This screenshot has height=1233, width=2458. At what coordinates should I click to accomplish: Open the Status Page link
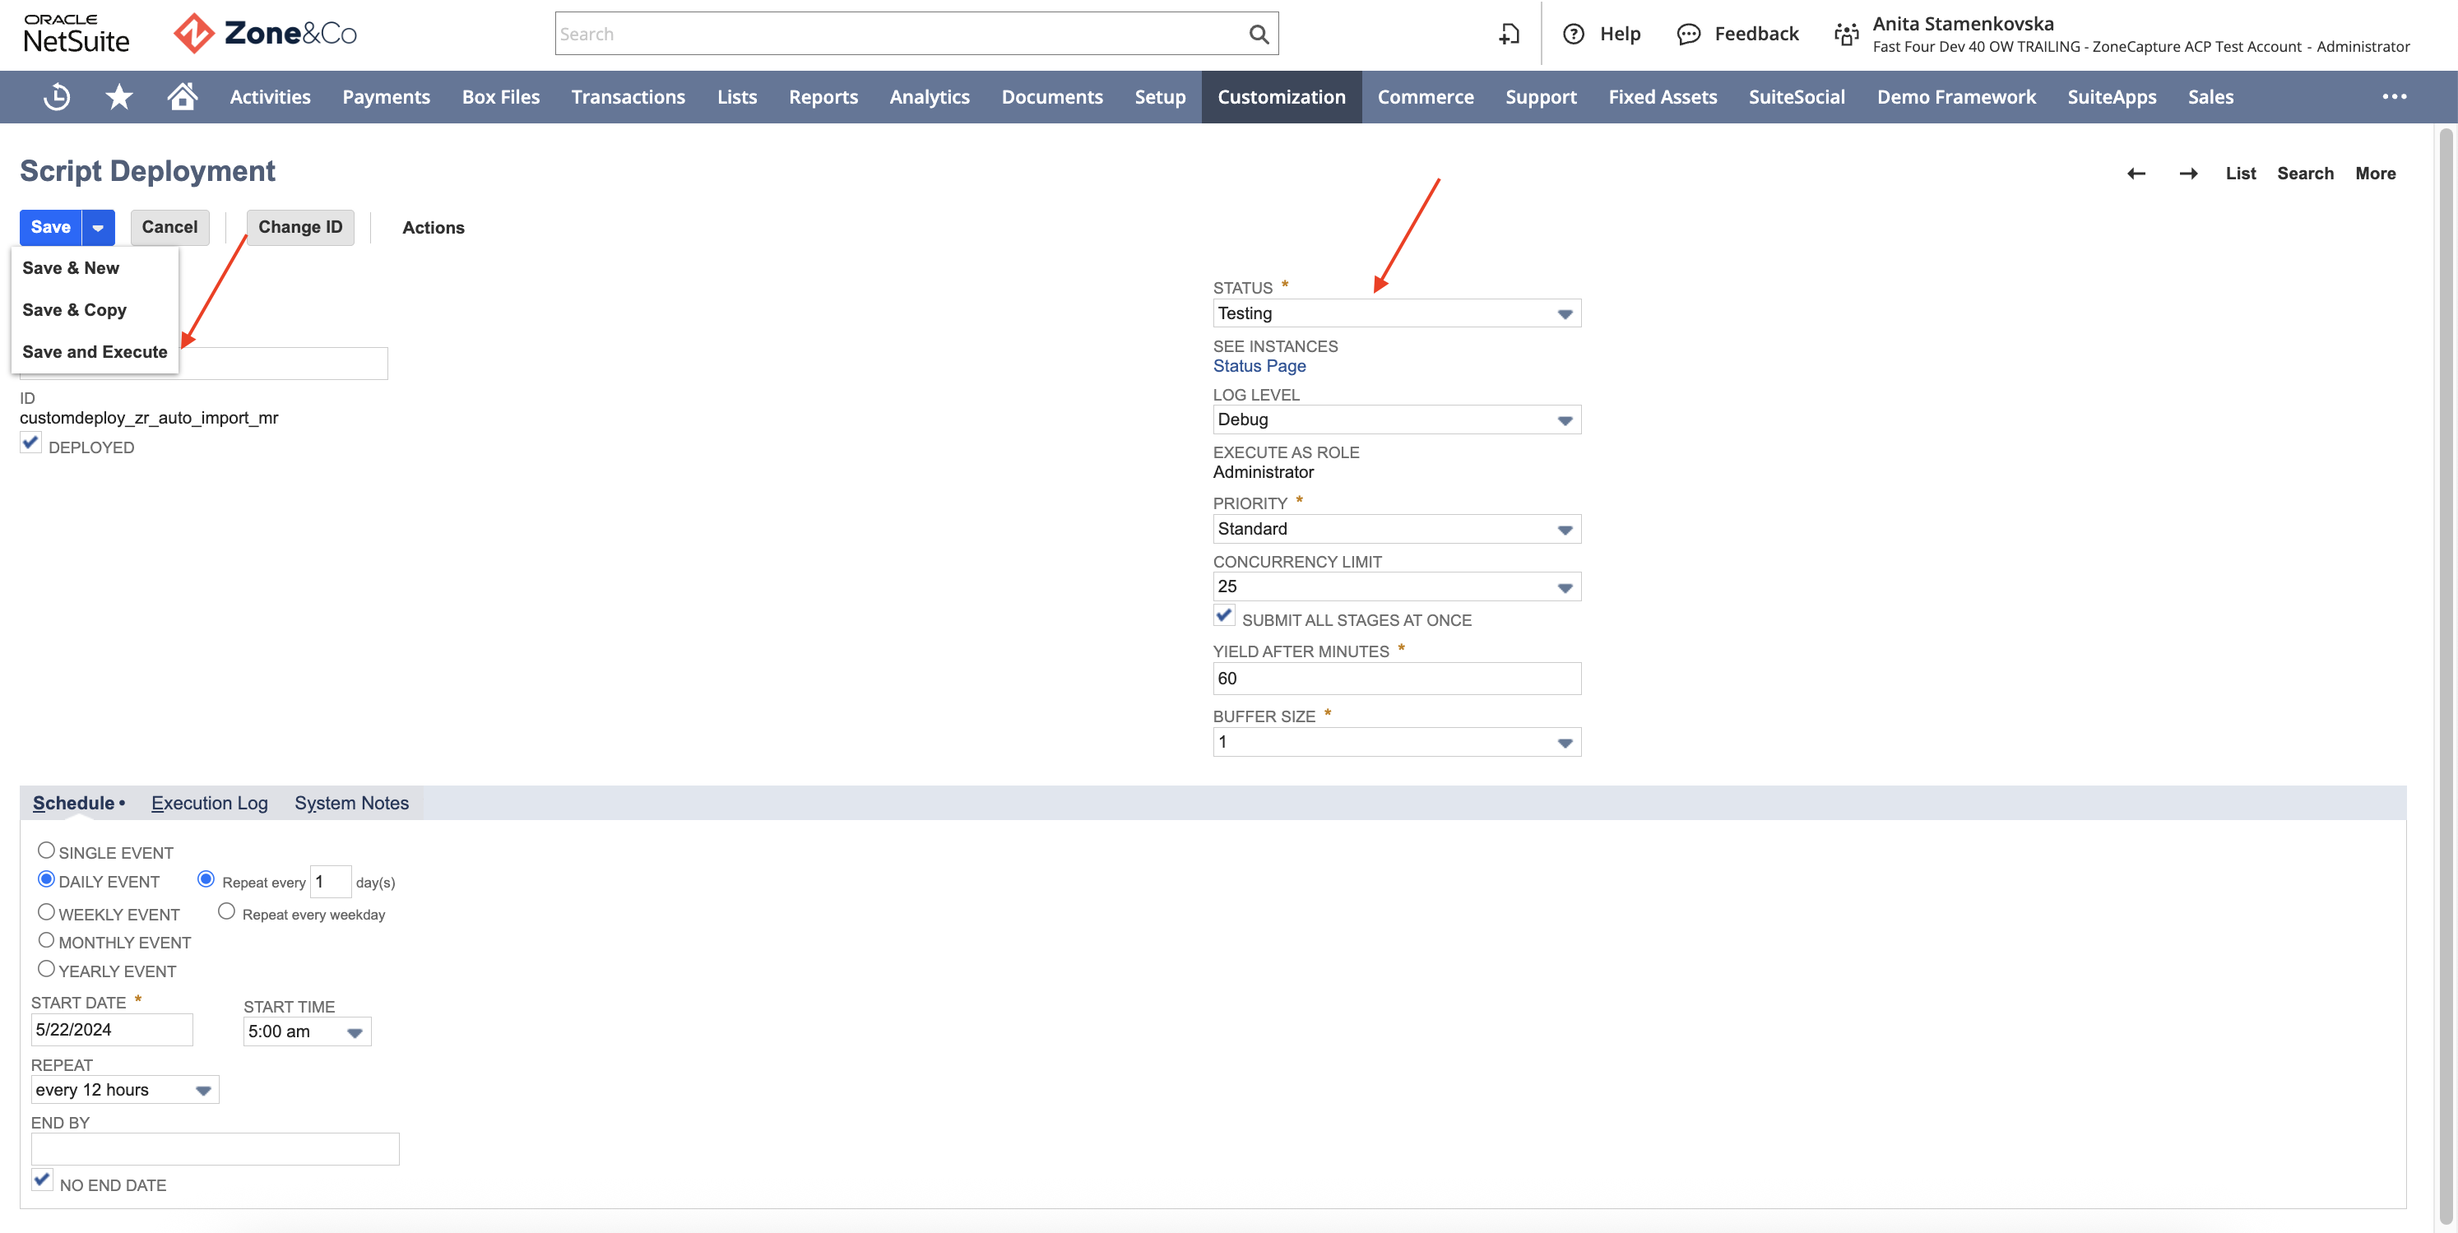click(x=1259, y=367)
